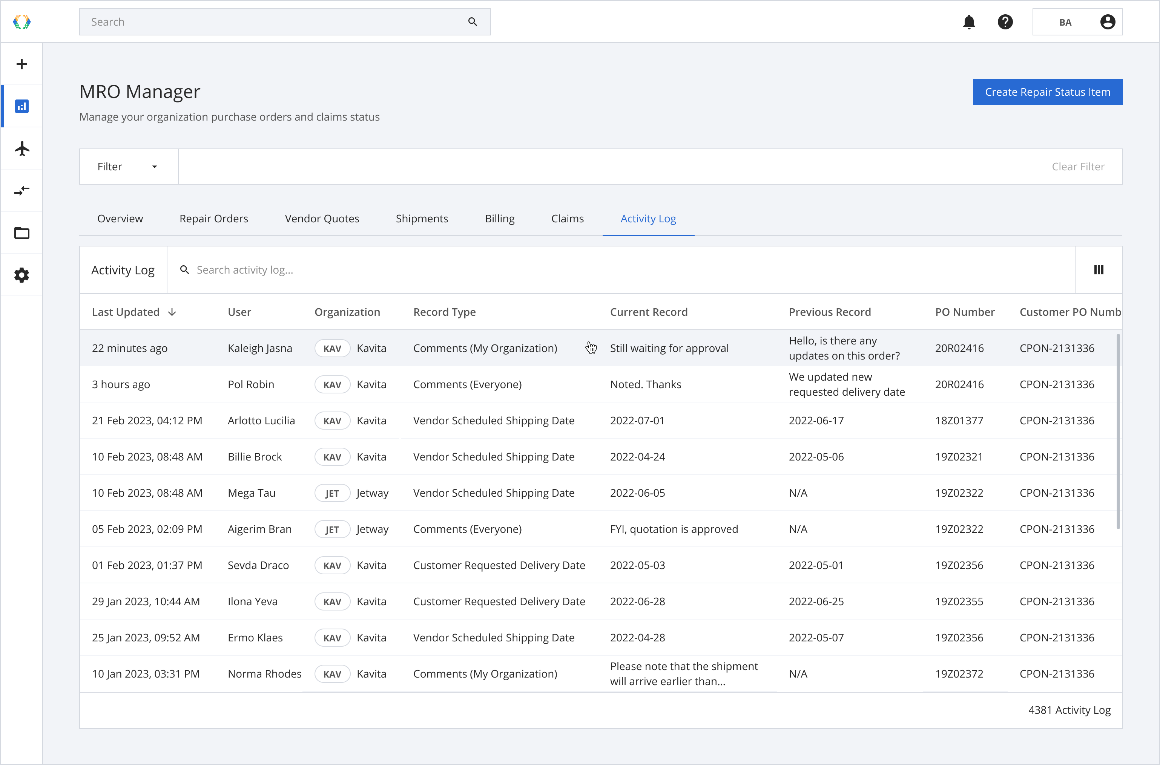
Task: Click KAV badge in Sevda Draco row
Action: coord(332,565)
